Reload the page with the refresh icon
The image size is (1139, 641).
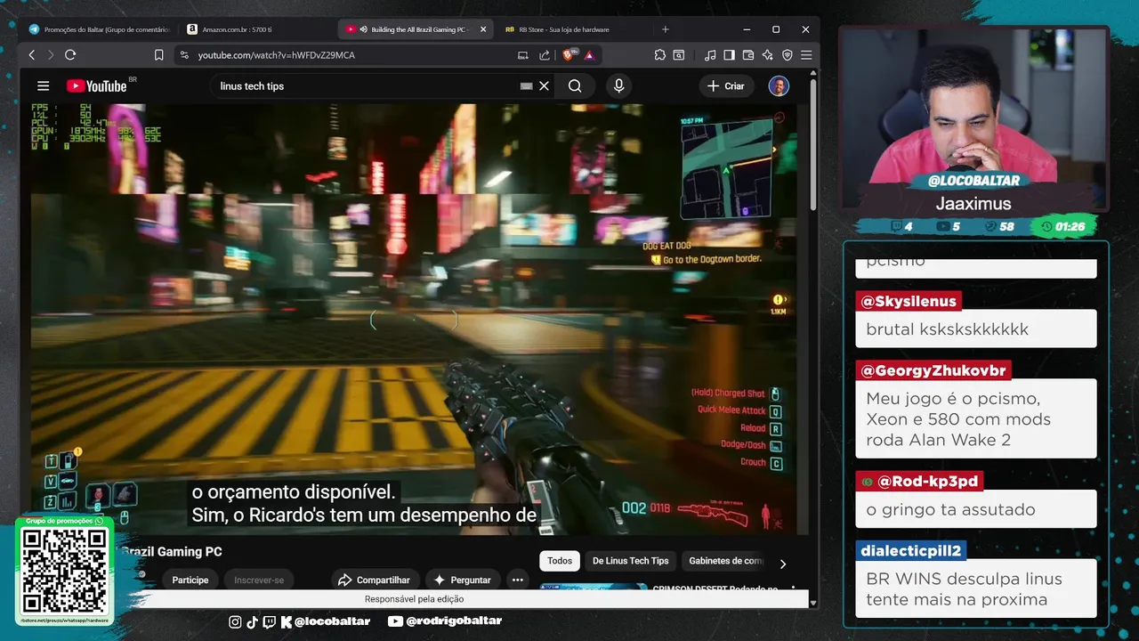tap(70, 55)
